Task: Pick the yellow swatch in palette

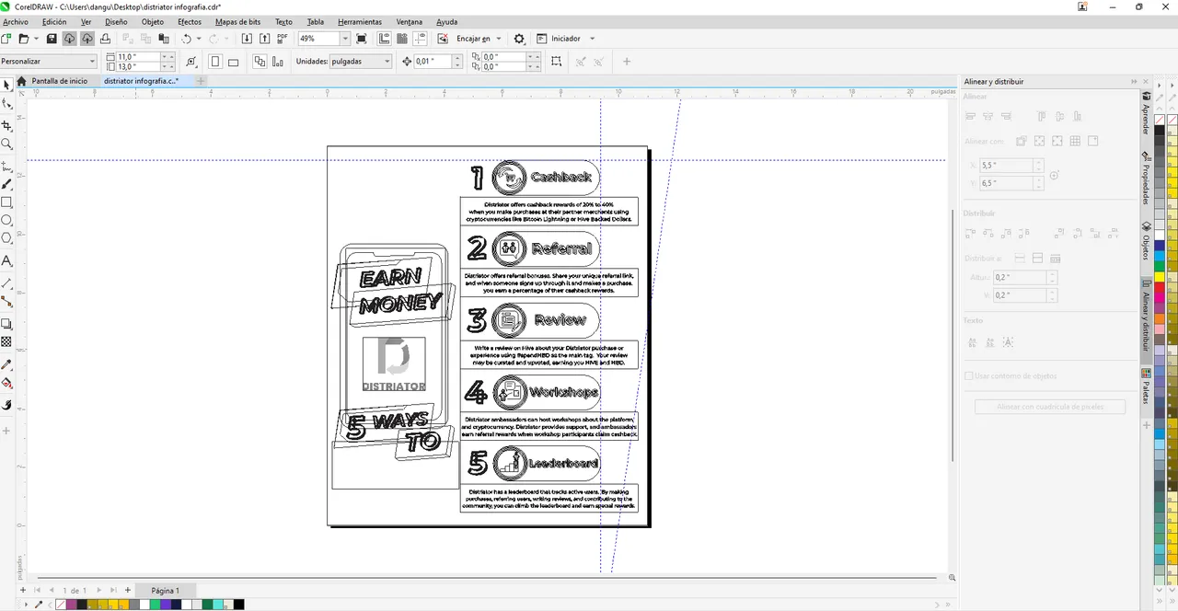Action: pos(1160,276)
